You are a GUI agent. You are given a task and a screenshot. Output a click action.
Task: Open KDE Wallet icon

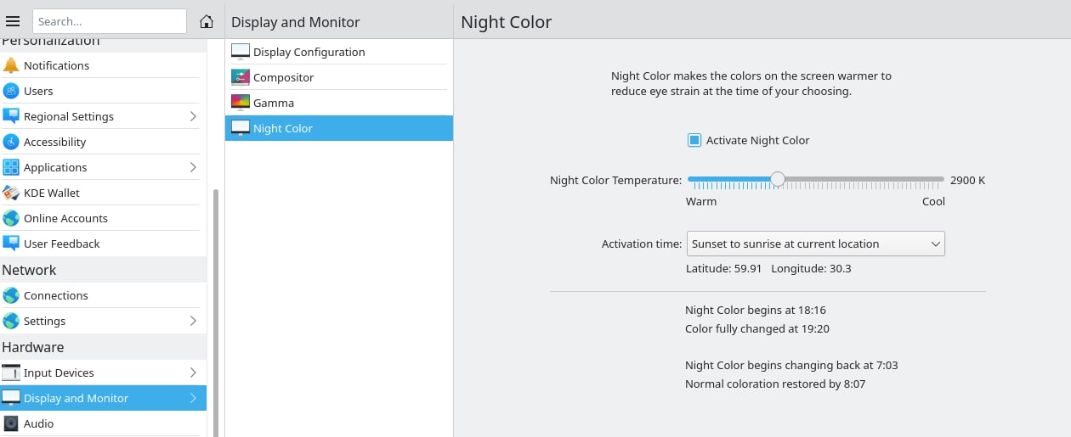pos(11,193)
